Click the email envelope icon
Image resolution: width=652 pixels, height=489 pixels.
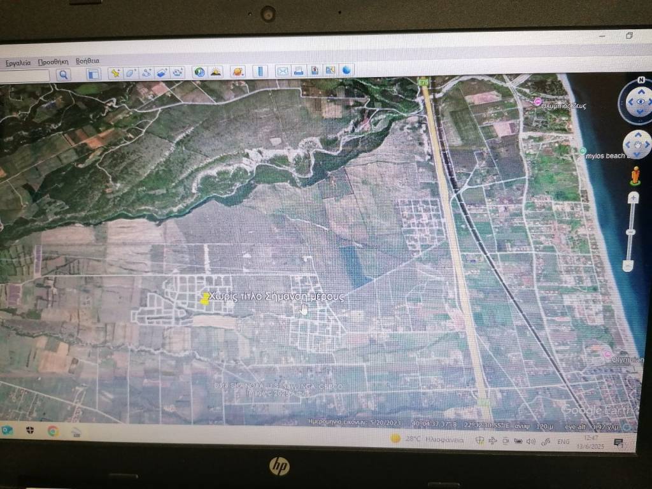[282, 71]
